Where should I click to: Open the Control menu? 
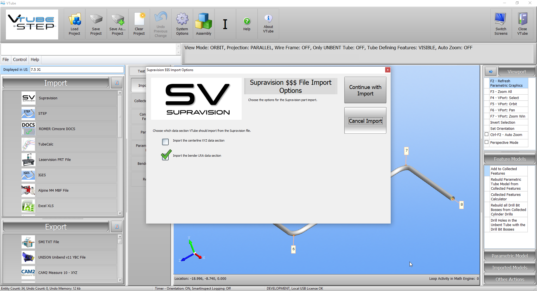pos(20,60)
